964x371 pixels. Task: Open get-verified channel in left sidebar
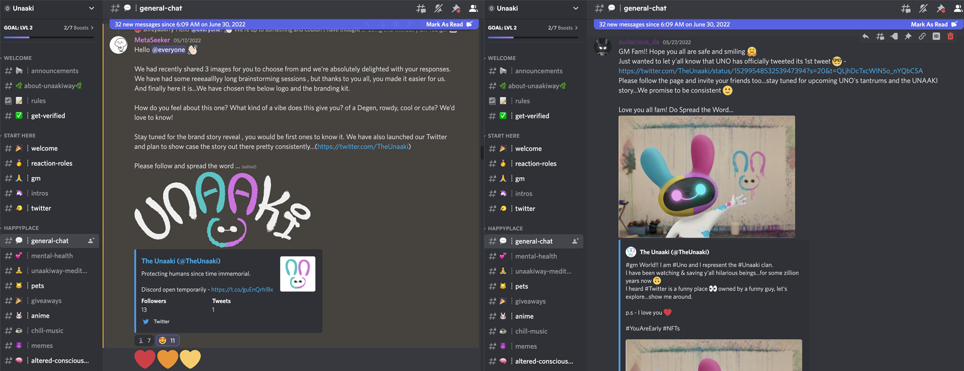pyautogui.click(x=50, y=116)
